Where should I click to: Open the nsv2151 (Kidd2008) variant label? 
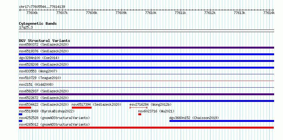click(x=36, y=84)
